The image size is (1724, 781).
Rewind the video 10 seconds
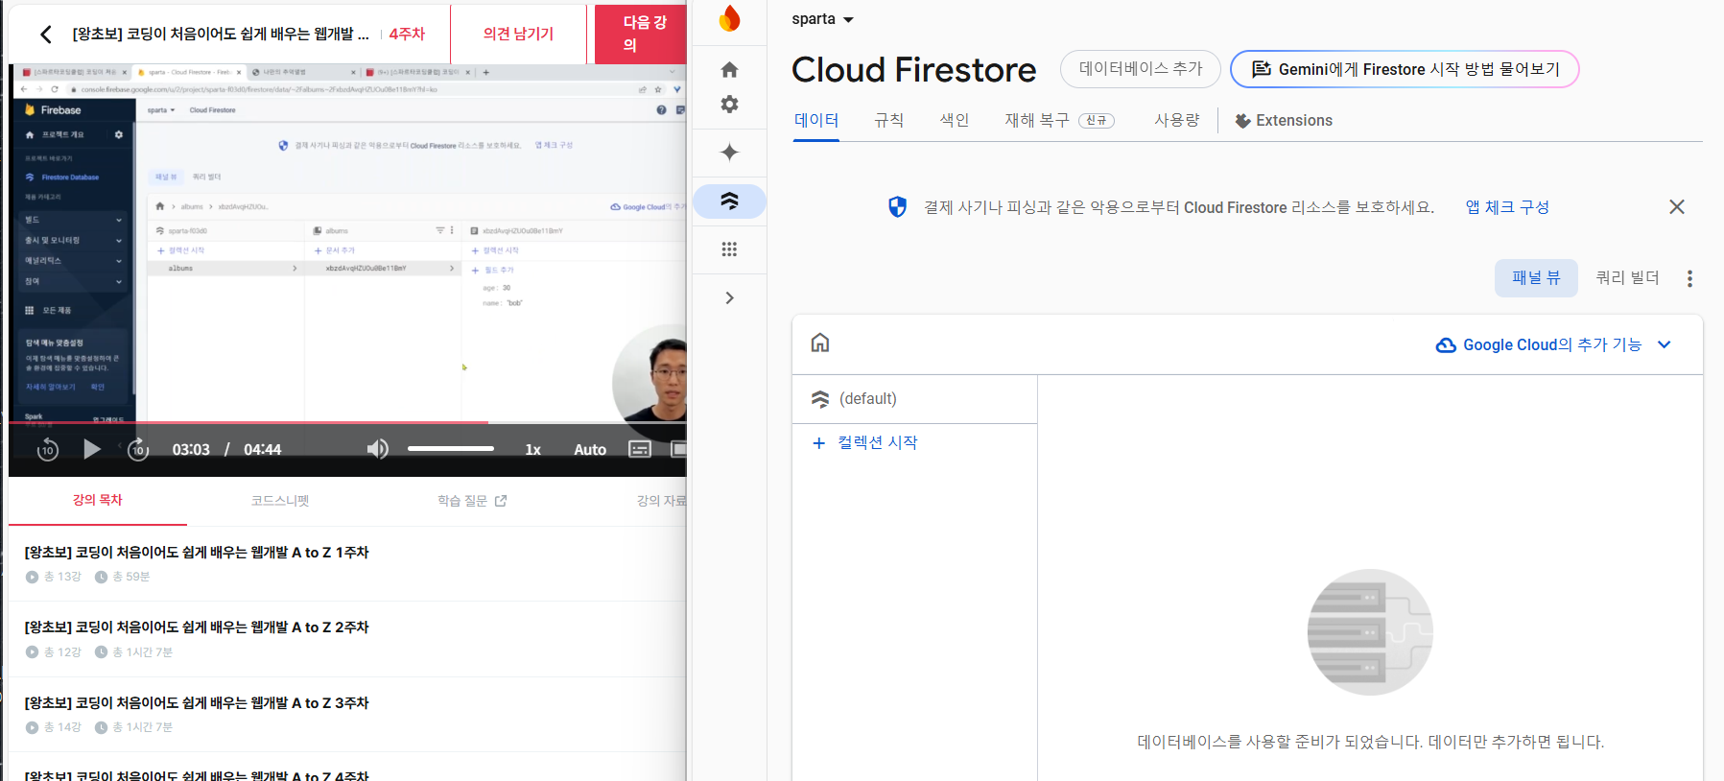click(x=47, y=449)
